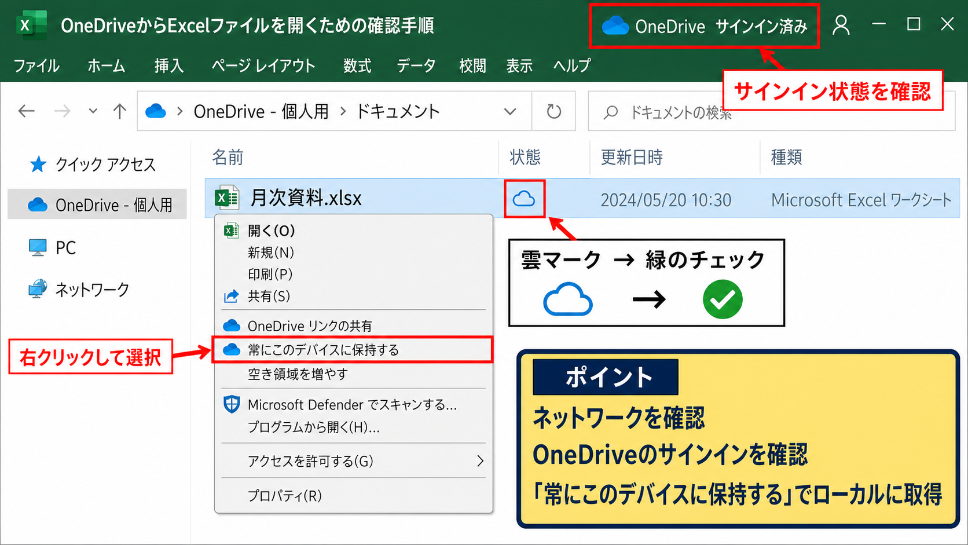This screenshot has height=545, width=968.
Task: Open the ファイル menu
Action: click(x=36, y=65)
